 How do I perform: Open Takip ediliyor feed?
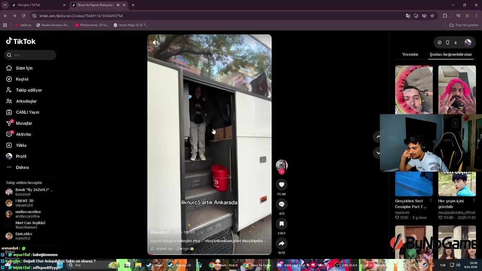(29, 90)
